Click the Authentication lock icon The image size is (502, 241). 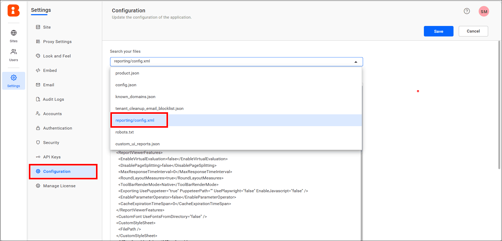[39, 128]
